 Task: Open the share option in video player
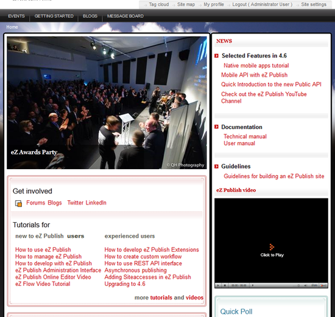(314, 285)
